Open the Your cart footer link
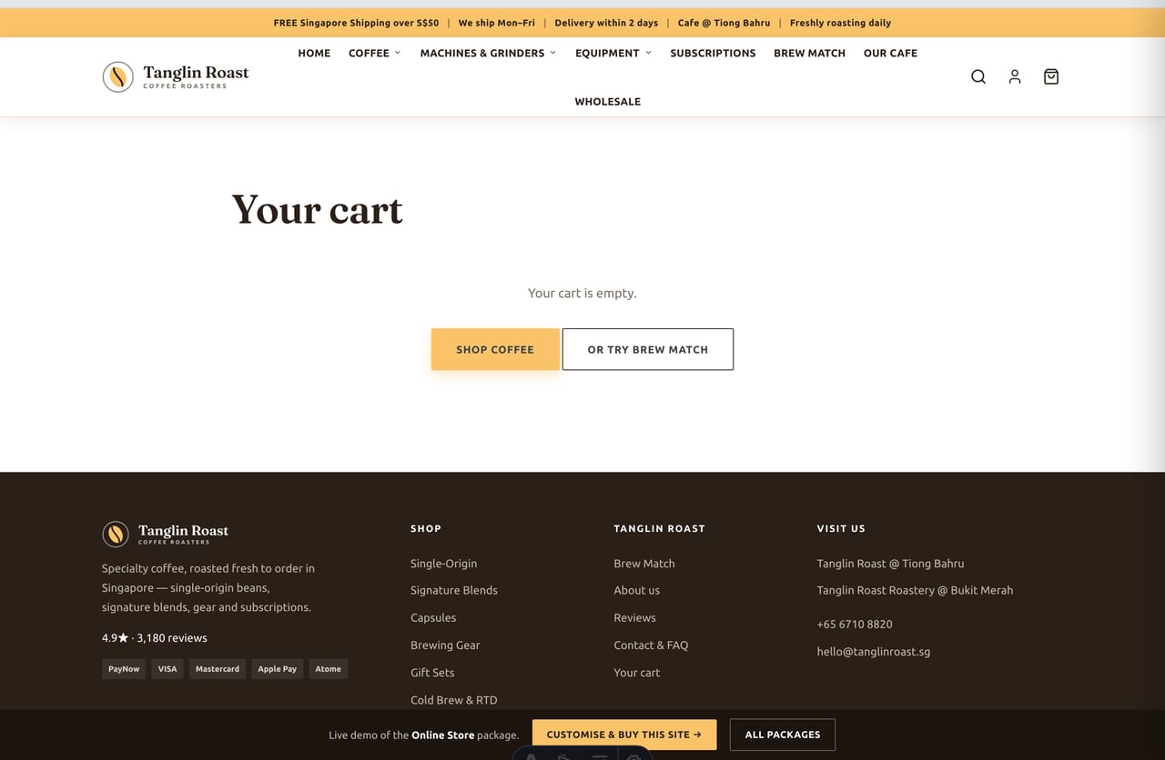The height and width of the screenshot is (760, 1165). pos(637,673)
